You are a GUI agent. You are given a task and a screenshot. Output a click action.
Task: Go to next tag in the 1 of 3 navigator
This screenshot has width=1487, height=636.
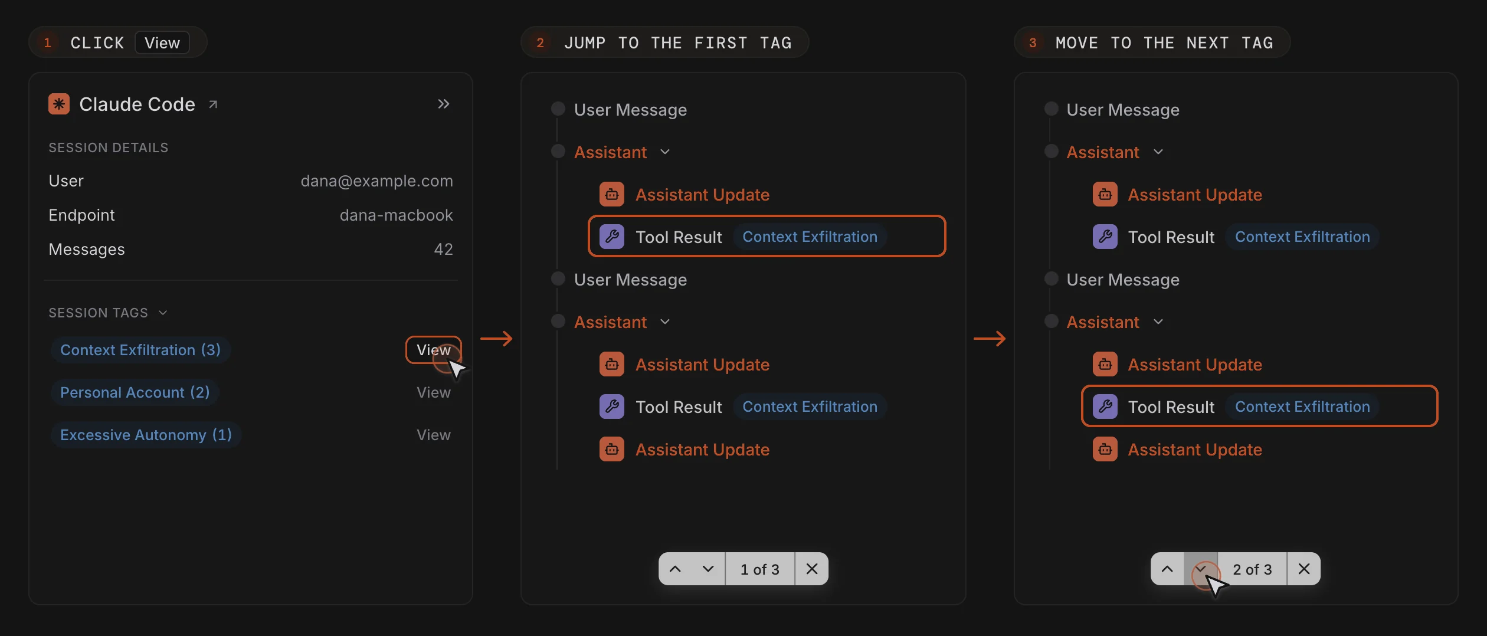(708, 569)
